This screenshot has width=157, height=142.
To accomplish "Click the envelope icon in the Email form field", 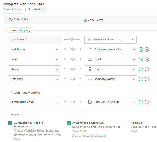I will pyautogui.click(x=90, y=59).
